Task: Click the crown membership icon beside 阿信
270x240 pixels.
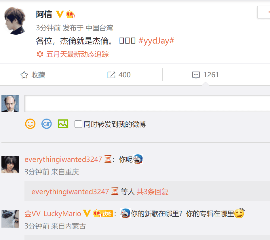Action: 70,14
